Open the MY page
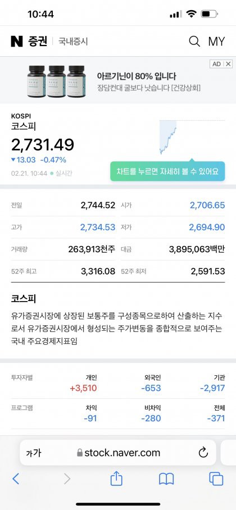 tap(216, 42)
